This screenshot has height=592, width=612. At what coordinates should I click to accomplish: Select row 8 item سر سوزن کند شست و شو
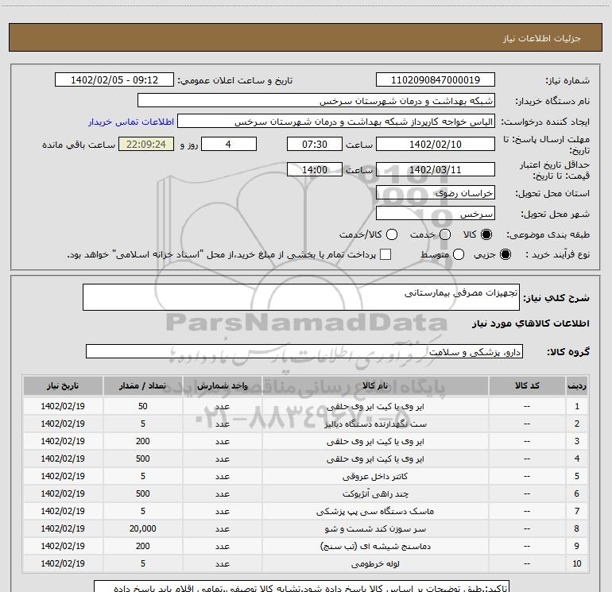375,528
